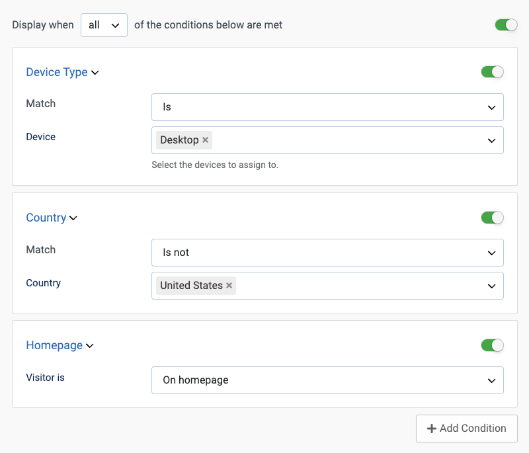Open the 'all' conditions dropdown
The image size is (529, 453).
tap(104, 25)
